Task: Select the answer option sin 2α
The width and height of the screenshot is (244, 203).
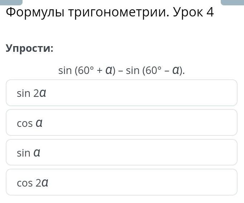Action: (122, 93)
